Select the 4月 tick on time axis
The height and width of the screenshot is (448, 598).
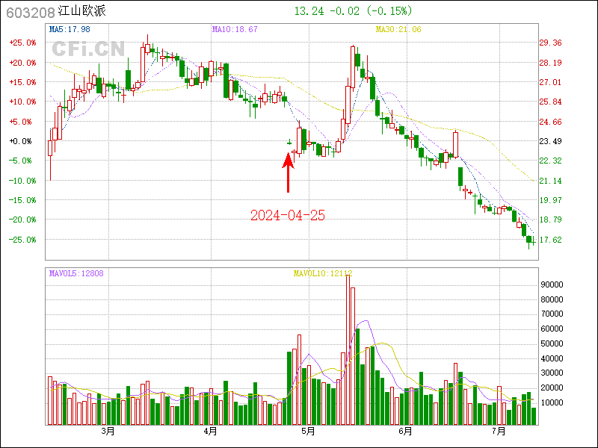(x=210, y=431)
